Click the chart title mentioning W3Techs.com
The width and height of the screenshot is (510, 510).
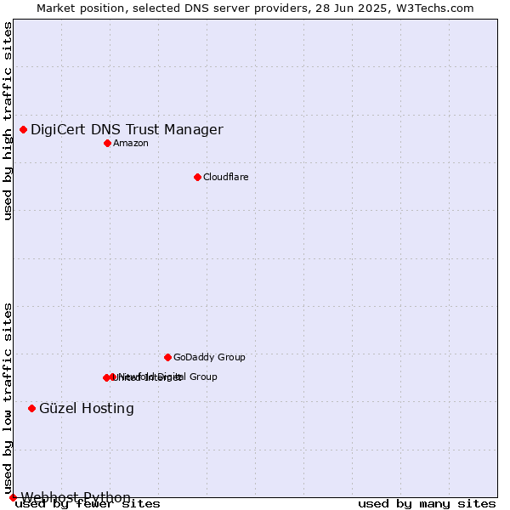pos(255,8)
